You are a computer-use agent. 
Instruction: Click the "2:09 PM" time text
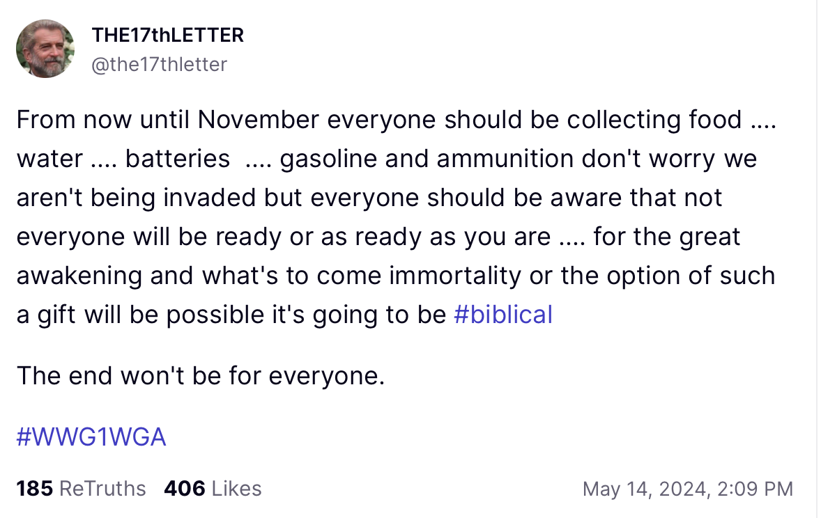755,489
